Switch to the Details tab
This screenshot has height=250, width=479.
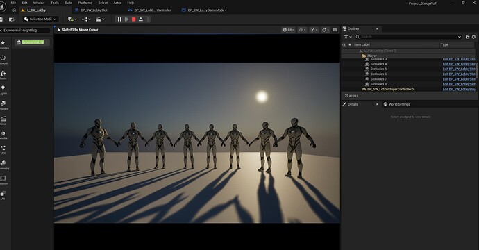353,104
